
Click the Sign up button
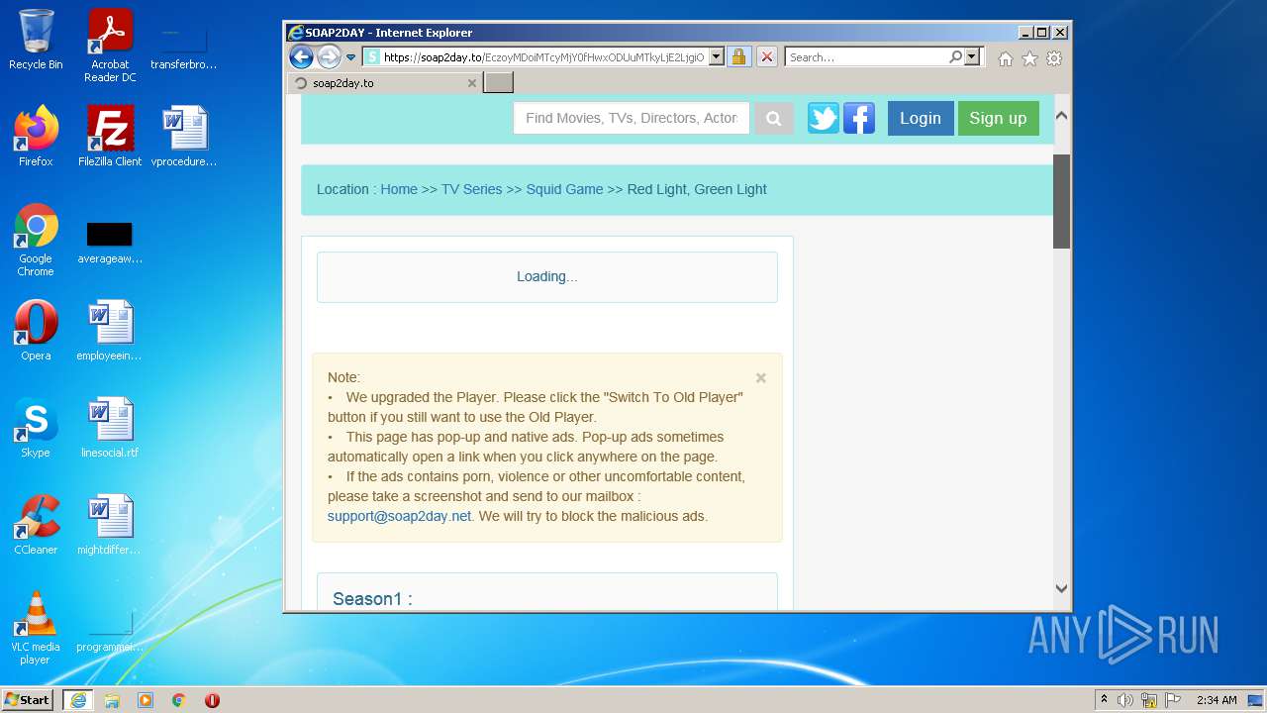[x=998, y=118]
